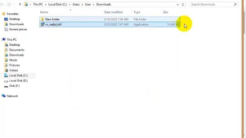This screenshot has width=246, height=138.
Task: Open Desktop under This PC
Action: pyautogui.click(x=15, y=45)
